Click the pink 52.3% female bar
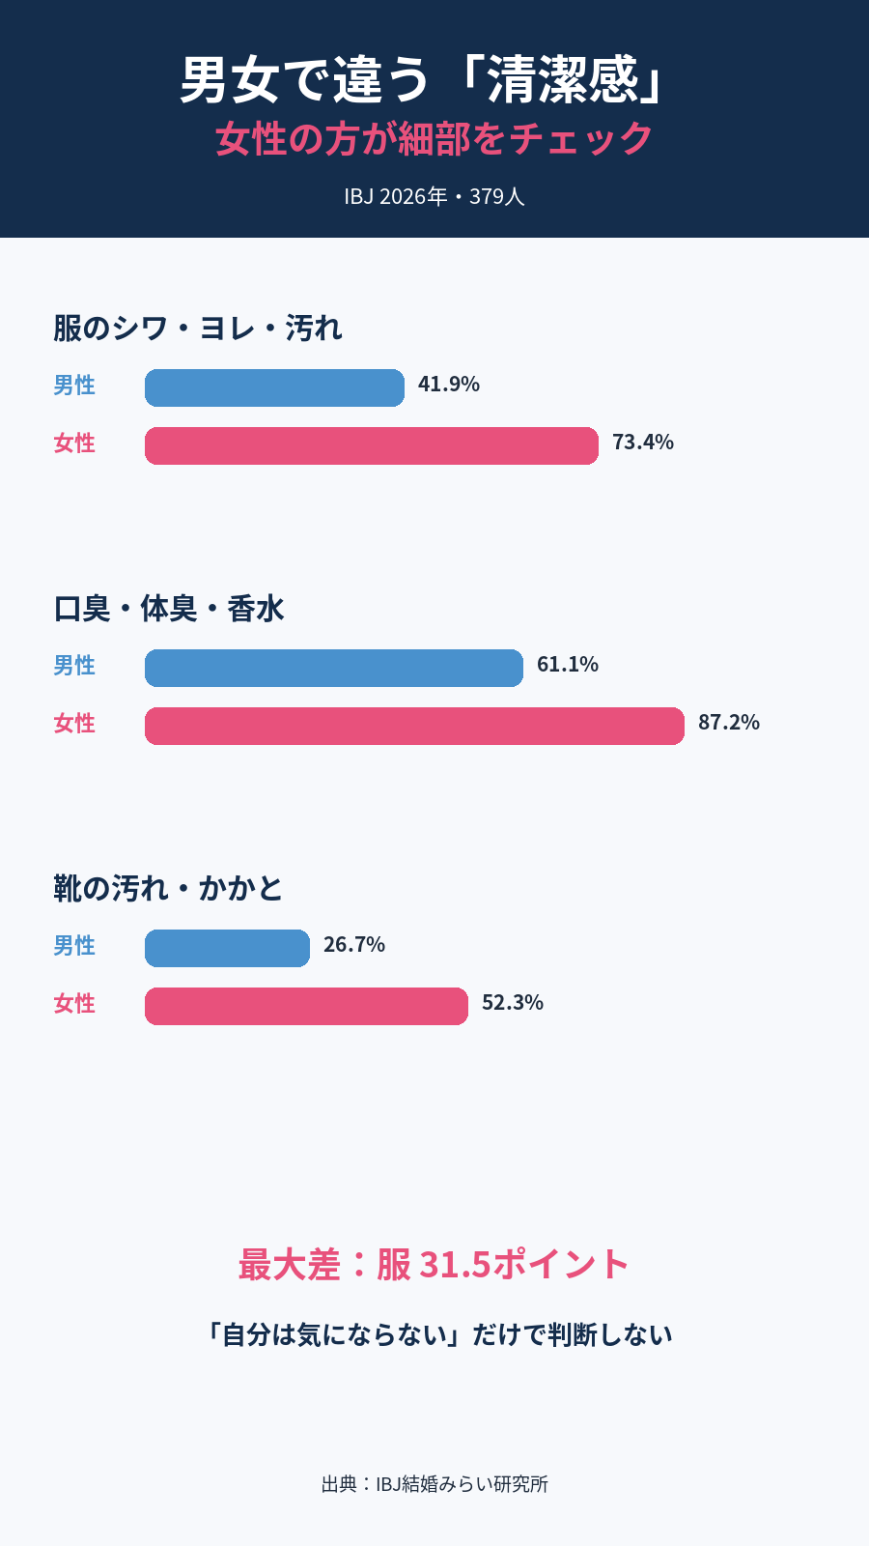 click(306, 1006)
